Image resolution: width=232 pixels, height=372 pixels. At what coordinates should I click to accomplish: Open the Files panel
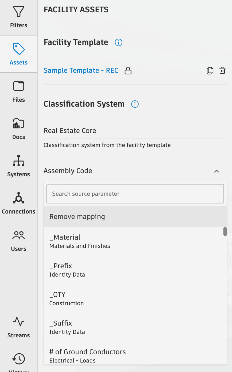tap(19, 91)
